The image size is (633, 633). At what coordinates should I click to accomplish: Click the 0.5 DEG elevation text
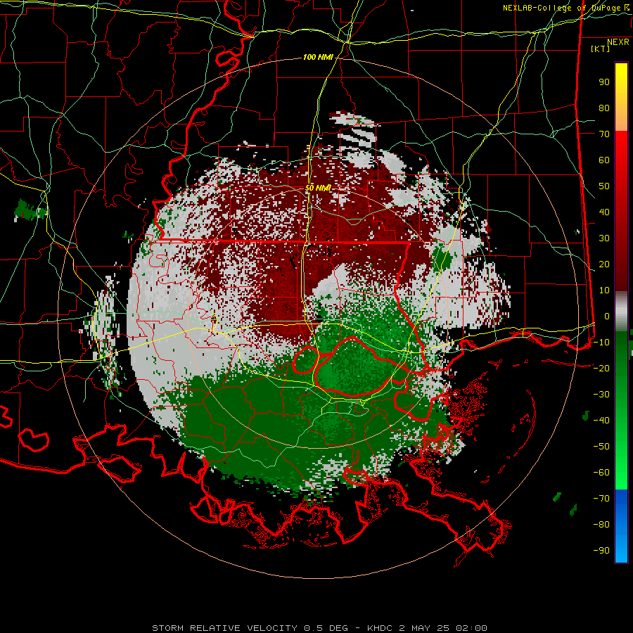(x=326, y=628)
